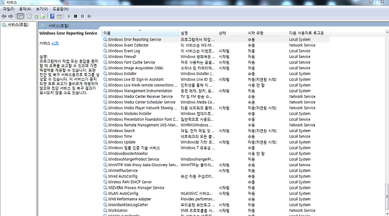Click the Refresh toolbar icon
This screenshot has width=389, height=216.
point(36,16)
